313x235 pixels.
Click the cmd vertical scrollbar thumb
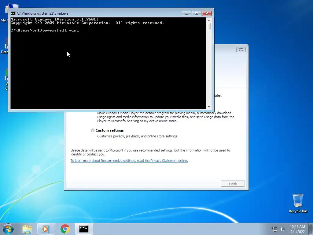click(209, 26)
